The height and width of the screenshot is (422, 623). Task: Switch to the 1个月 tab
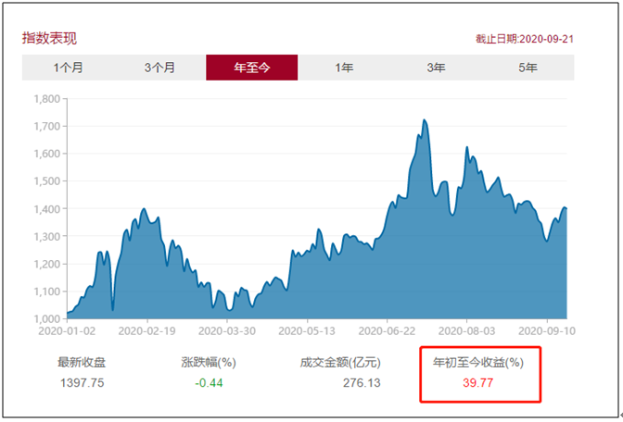pos(68,68)
